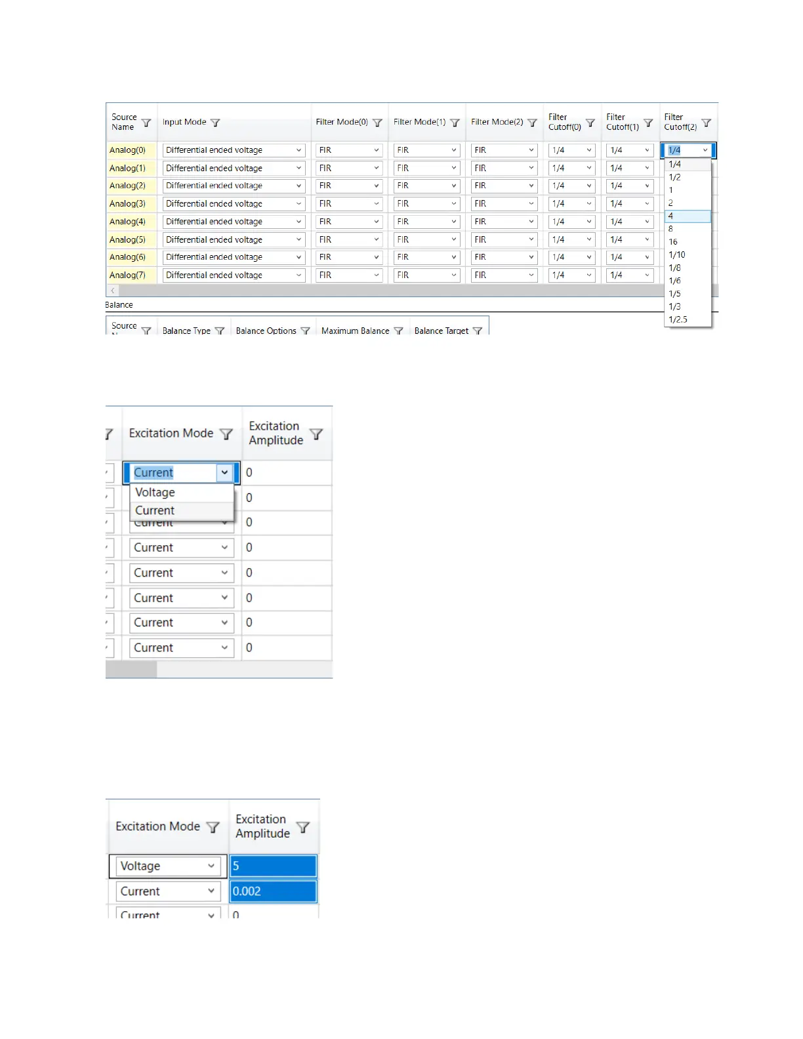Choose 4 in the cutoff dropdown list
The height and width of the screenshot is (1039, 803).
pos(688,216)
